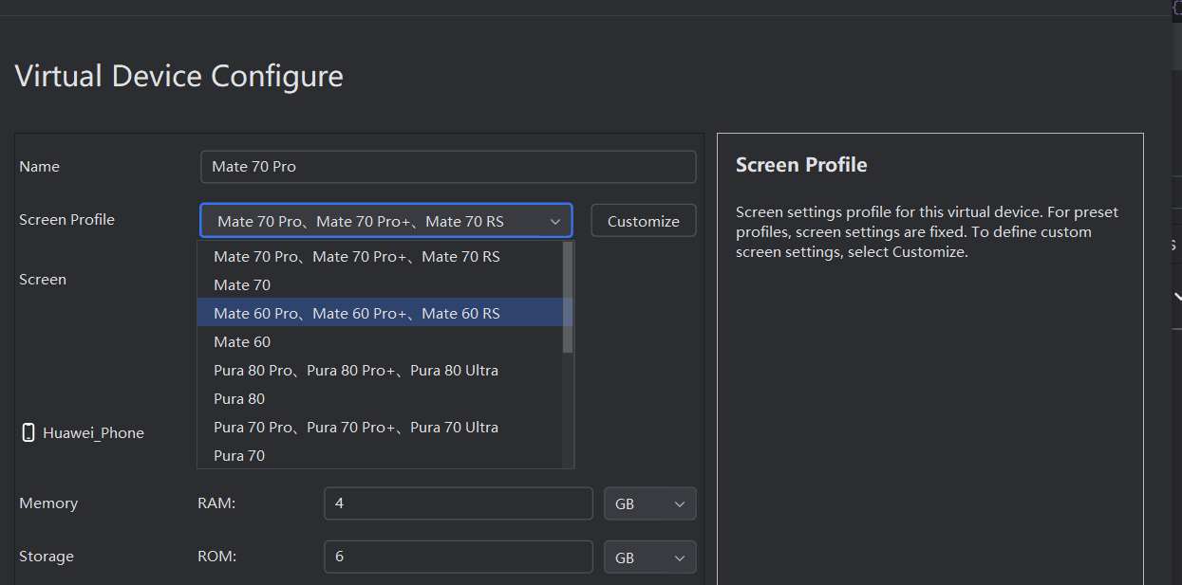Click the Name field containing Mate 70 Pro

point(448,167)
